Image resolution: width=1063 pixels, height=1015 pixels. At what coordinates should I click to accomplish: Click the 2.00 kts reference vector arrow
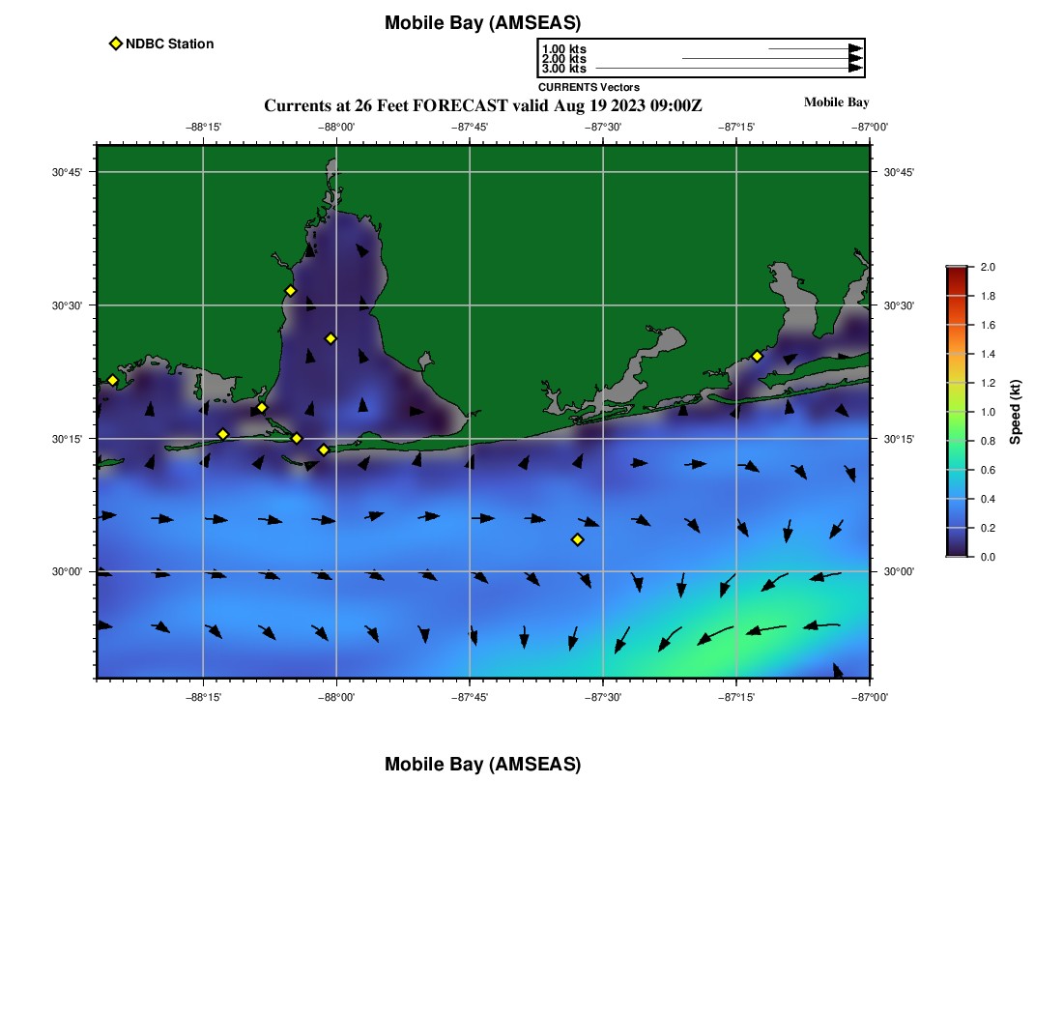(x=771, y=59)
